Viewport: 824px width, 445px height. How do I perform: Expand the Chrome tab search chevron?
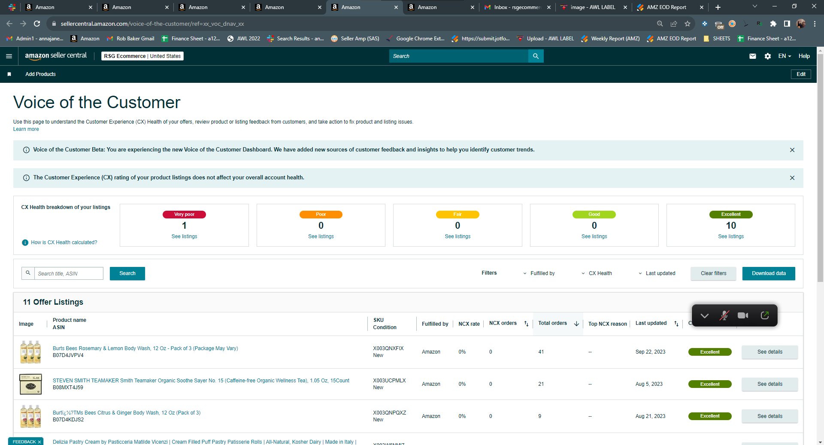[x=755, y=6]
